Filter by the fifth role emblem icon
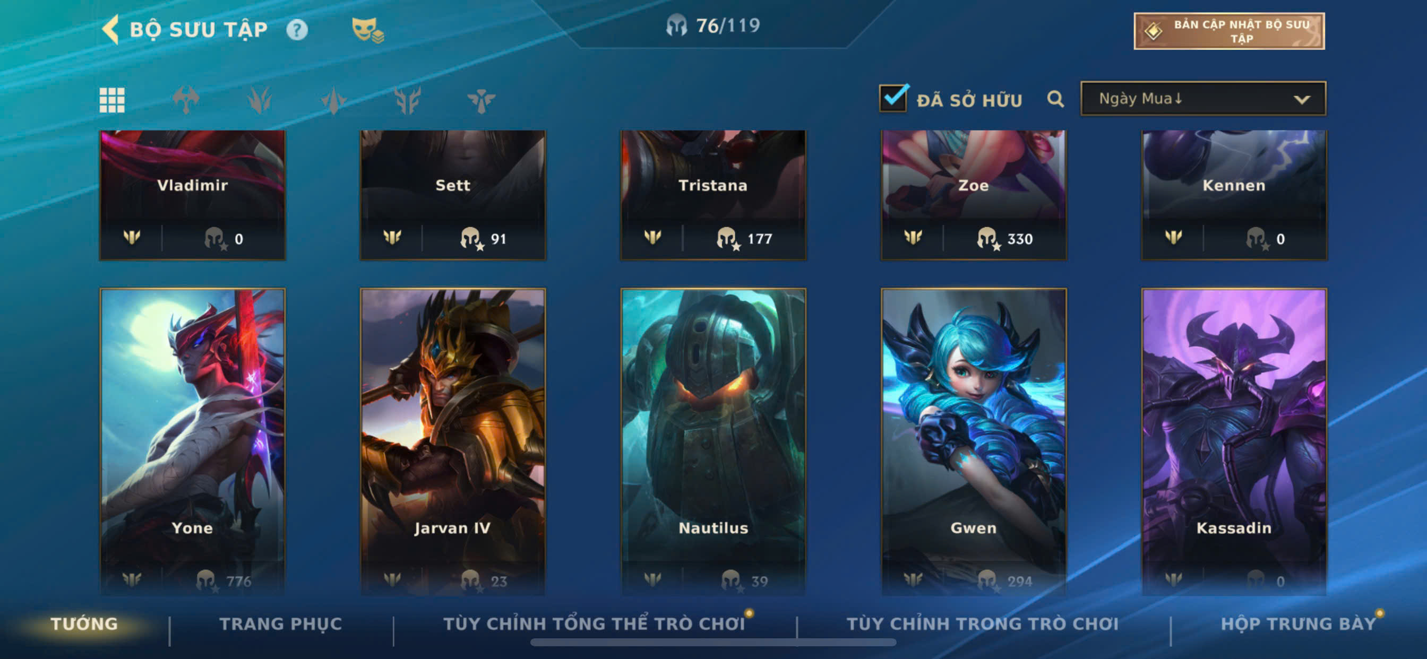The width and height of the screenshot is (1427, 659). pos(481,100)
